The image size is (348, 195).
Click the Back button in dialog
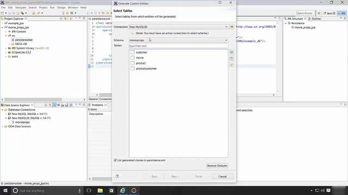(x=153, y=177)
